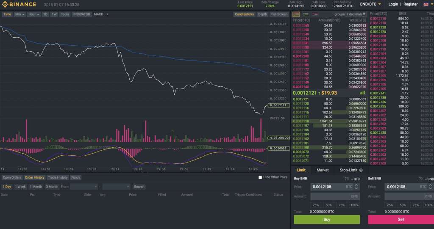The width and height of the screenshot is (434, 229).
Task: Open the Min interval dropdown
Action: (x=19, y=14)
